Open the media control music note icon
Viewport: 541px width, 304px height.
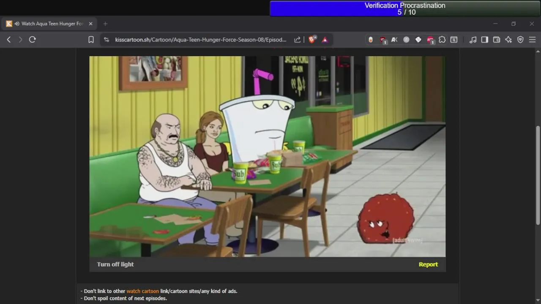point(473,40)
